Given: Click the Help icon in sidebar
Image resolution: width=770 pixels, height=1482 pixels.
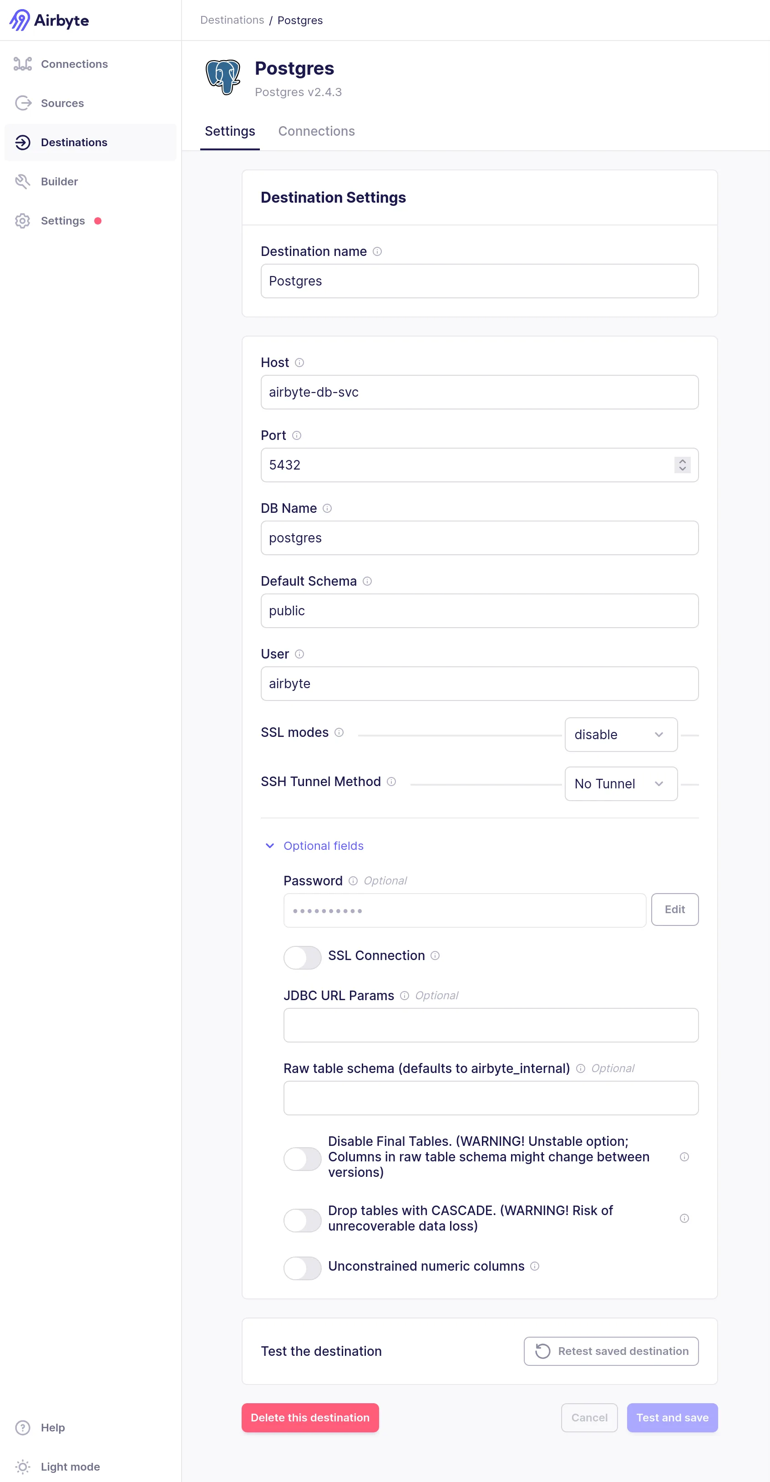Looking at the screenshot, I should [22, 1427].
